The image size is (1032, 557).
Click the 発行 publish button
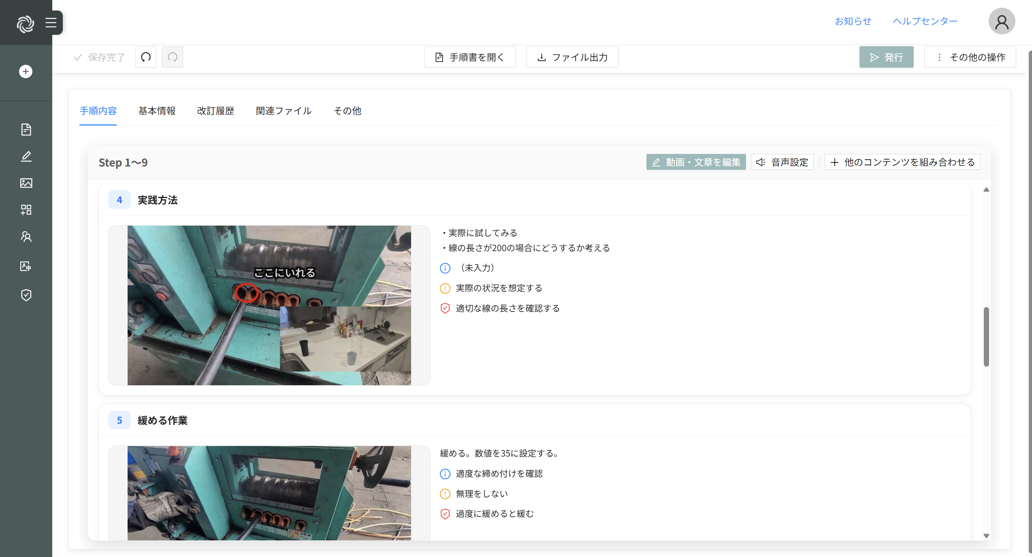(886, 57)
